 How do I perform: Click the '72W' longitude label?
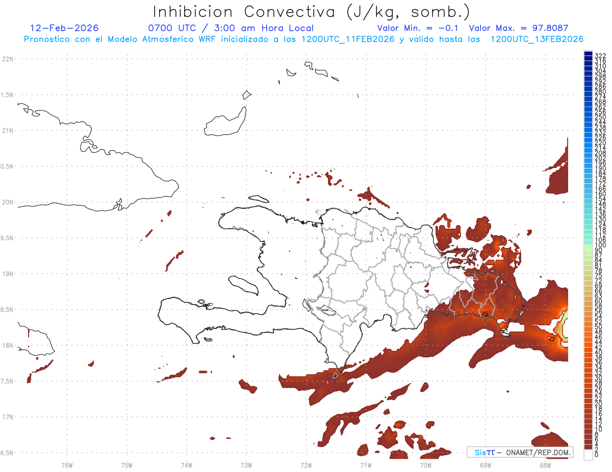click(306, 465)
